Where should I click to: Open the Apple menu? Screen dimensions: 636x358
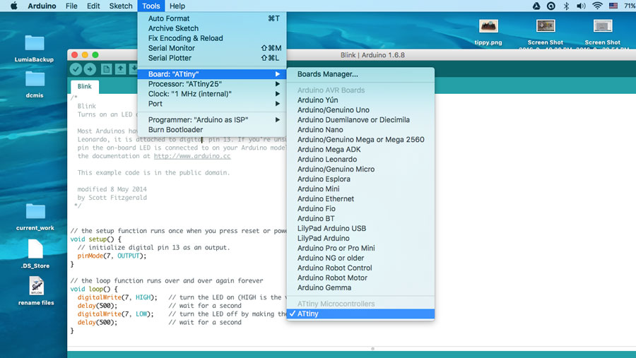click(14, 6)
